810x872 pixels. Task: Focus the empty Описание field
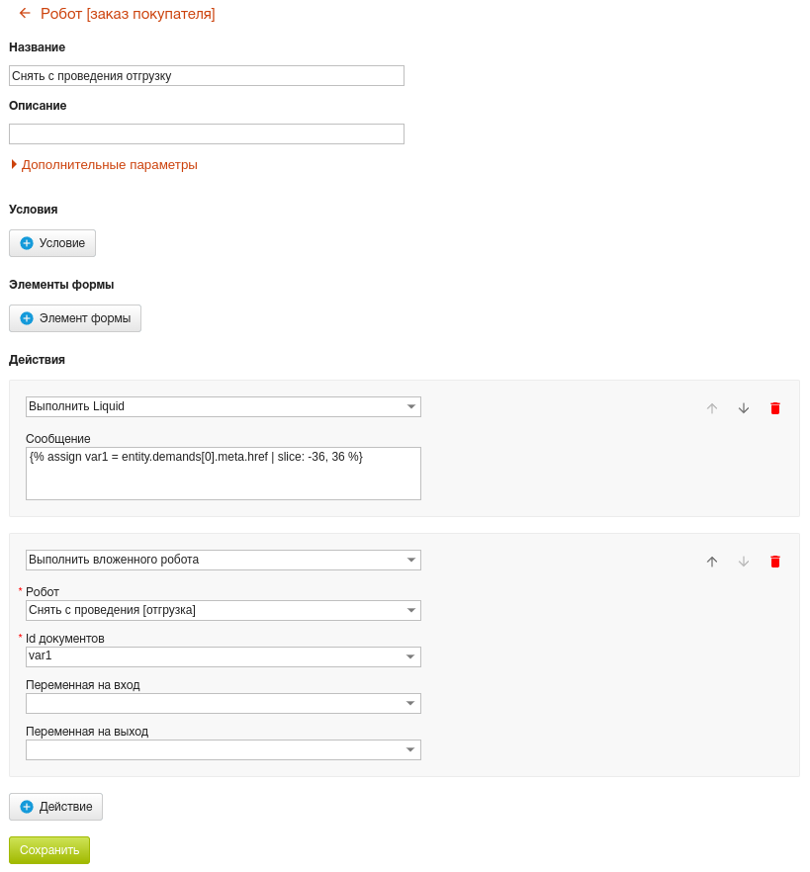[207, 134]
